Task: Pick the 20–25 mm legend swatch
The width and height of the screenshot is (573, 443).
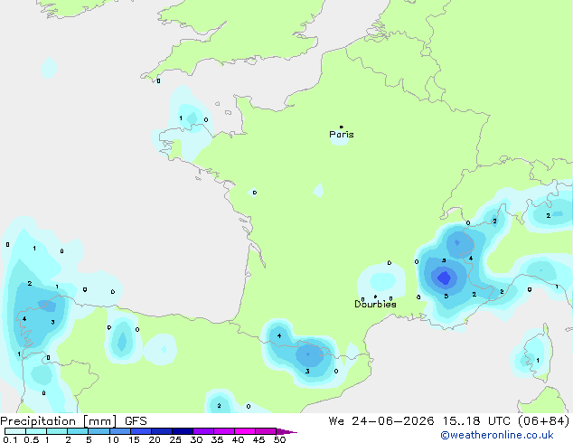Action: 162,431
